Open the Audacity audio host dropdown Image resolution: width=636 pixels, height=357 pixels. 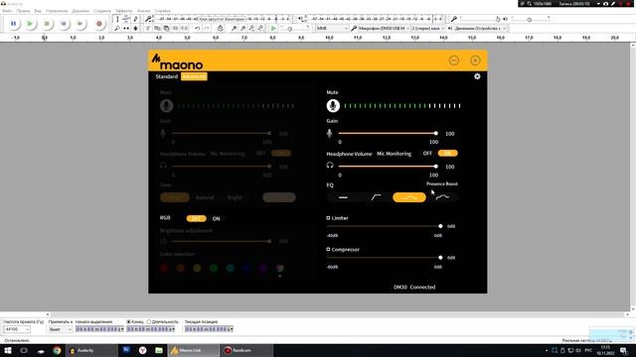(332, 29)
